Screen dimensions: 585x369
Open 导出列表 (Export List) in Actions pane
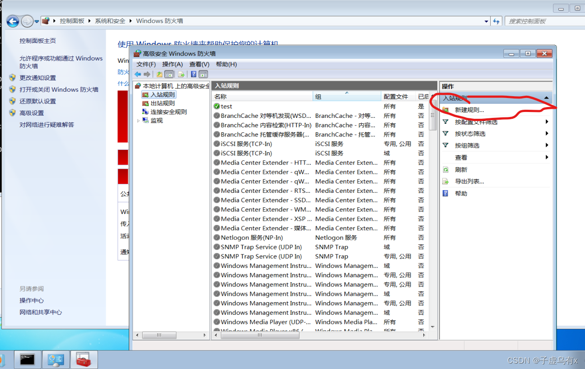coord(446,181)
